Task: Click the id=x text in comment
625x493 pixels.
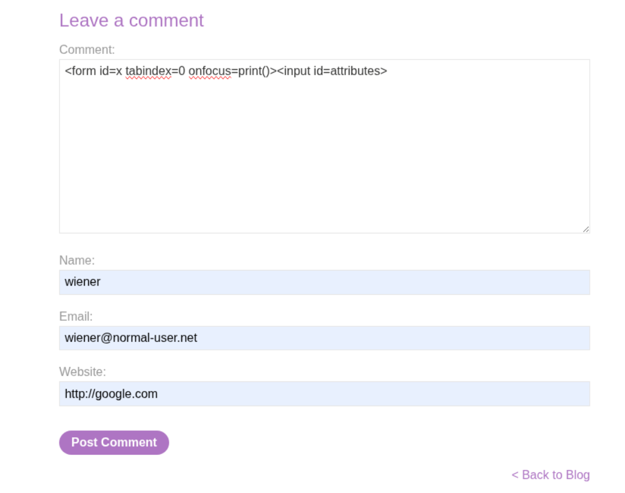Action: click(110, 71)
